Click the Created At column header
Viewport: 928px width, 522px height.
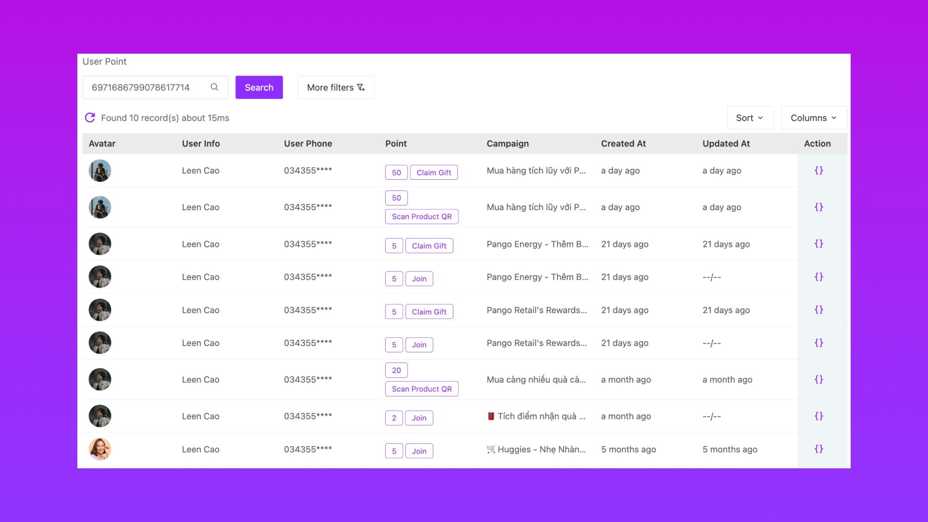pos(623,144)
